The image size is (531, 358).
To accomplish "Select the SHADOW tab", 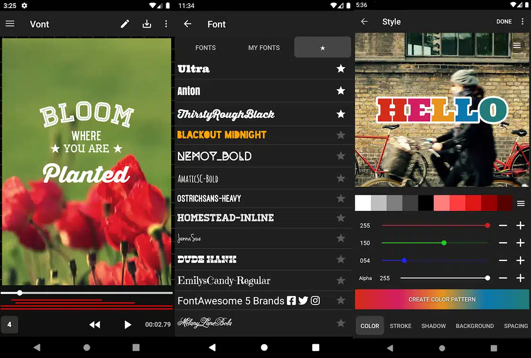I will tap(433, 326).
